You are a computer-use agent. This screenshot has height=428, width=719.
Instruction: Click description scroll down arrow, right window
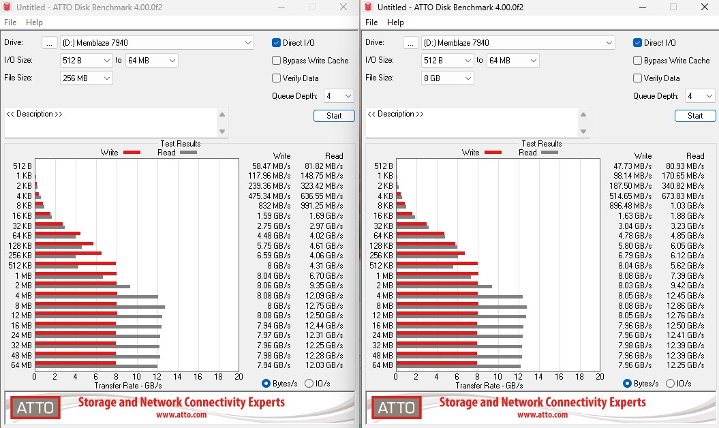(x=583, y=132)
